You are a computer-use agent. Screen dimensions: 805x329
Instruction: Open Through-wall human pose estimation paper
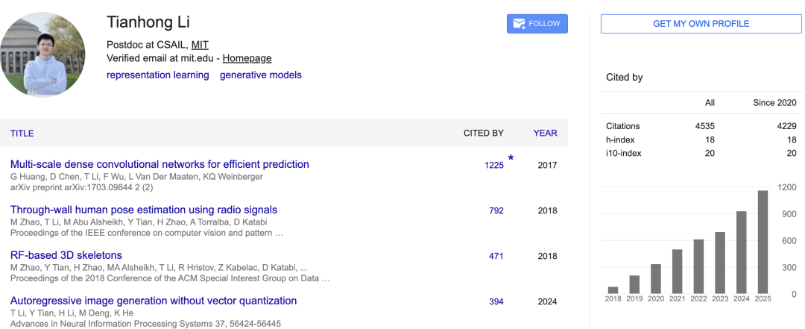click(x=144, y=210)
